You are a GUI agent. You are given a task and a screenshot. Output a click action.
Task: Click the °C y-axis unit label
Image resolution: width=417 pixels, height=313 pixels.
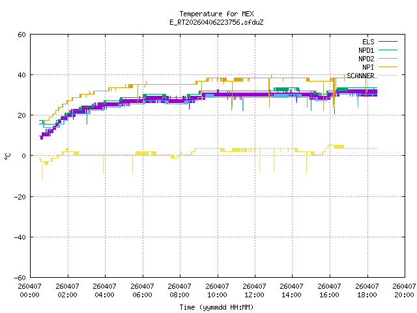tap(7, 156)
